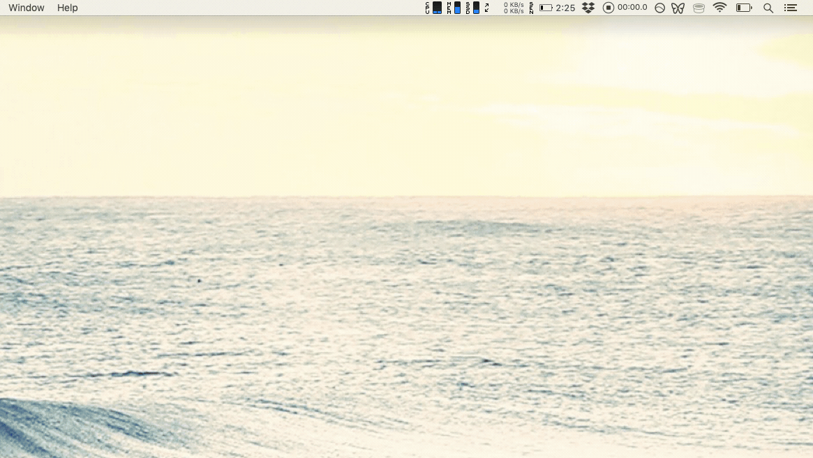The height and width of the screenshot is (458, 813).
Task: Click the gray disk drive status icon
Action: pos(699,8)
